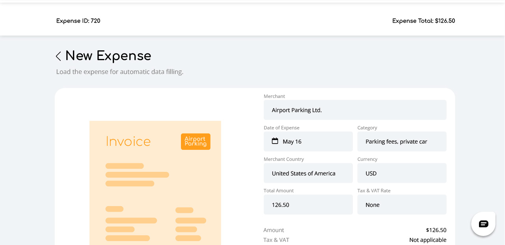The width and height of the screenshot is (505, 245).
Task: Click the Expense Total $126.50 header text
Action: [423, 21]
